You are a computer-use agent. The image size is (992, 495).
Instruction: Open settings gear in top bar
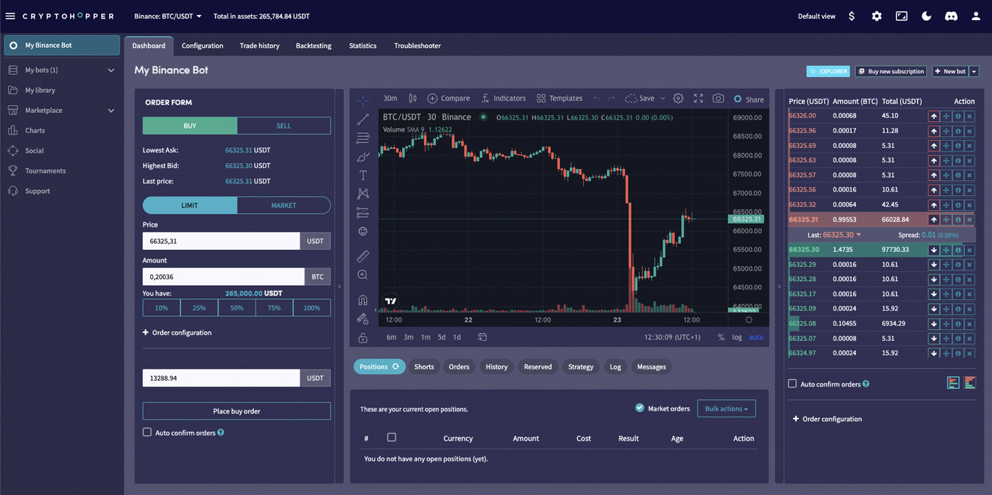pyautogui.click(x=877, y=16)
